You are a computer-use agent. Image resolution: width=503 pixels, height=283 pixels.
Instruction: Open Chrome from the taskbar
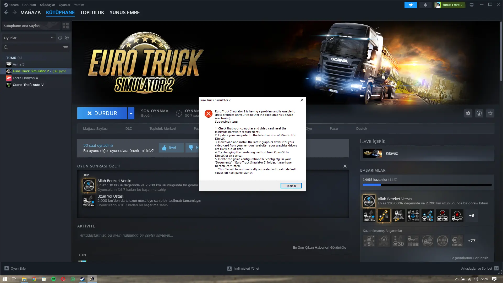pos(34,279)
